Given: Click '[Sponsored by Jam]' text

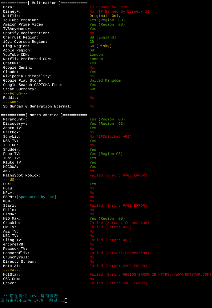Looking at the screenshot, I should tap(36, 197).
